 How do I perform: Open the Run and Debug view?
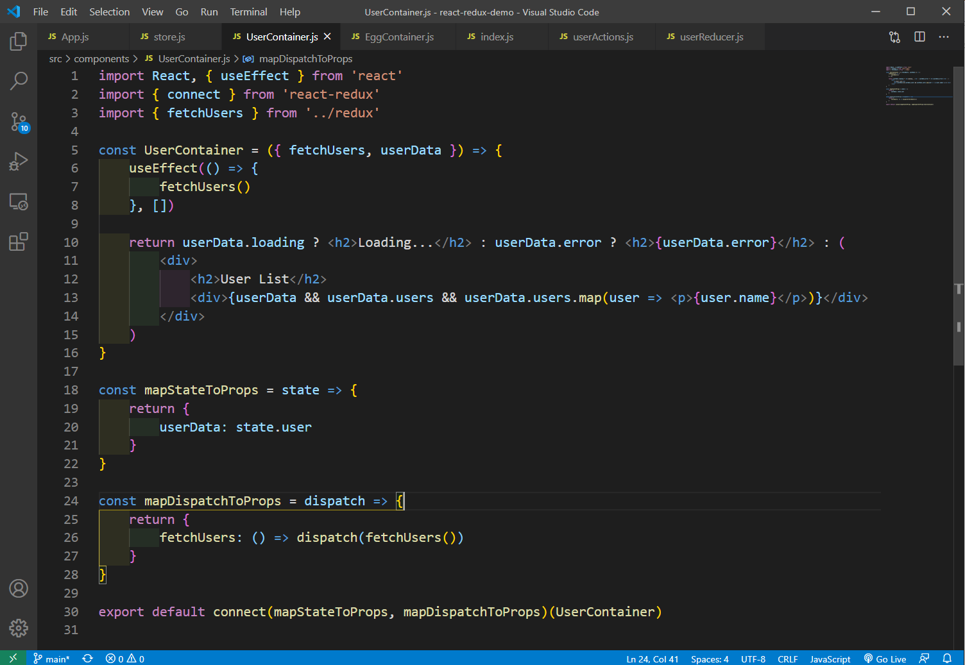19,162
